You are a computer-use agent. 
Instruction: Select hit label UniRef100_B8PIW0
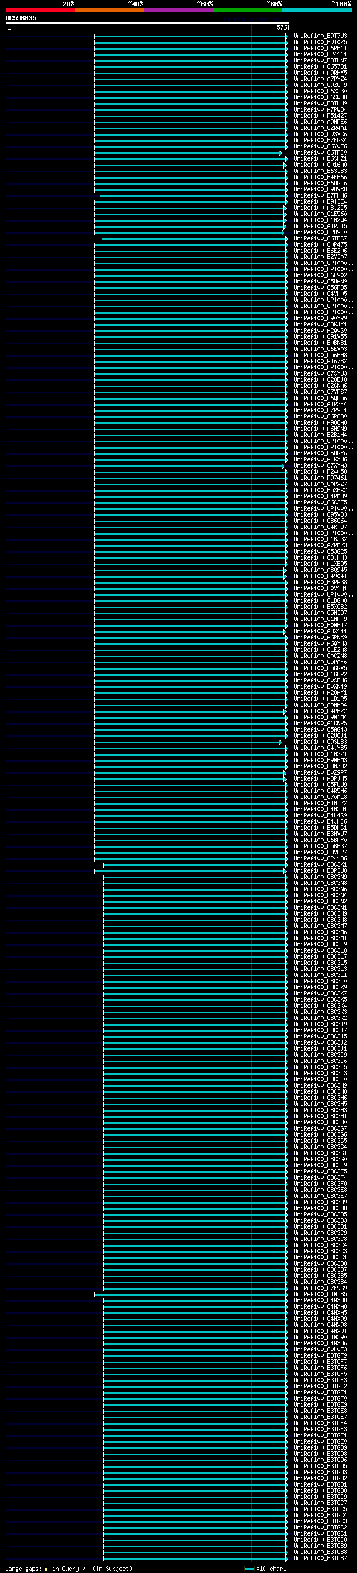320,870
